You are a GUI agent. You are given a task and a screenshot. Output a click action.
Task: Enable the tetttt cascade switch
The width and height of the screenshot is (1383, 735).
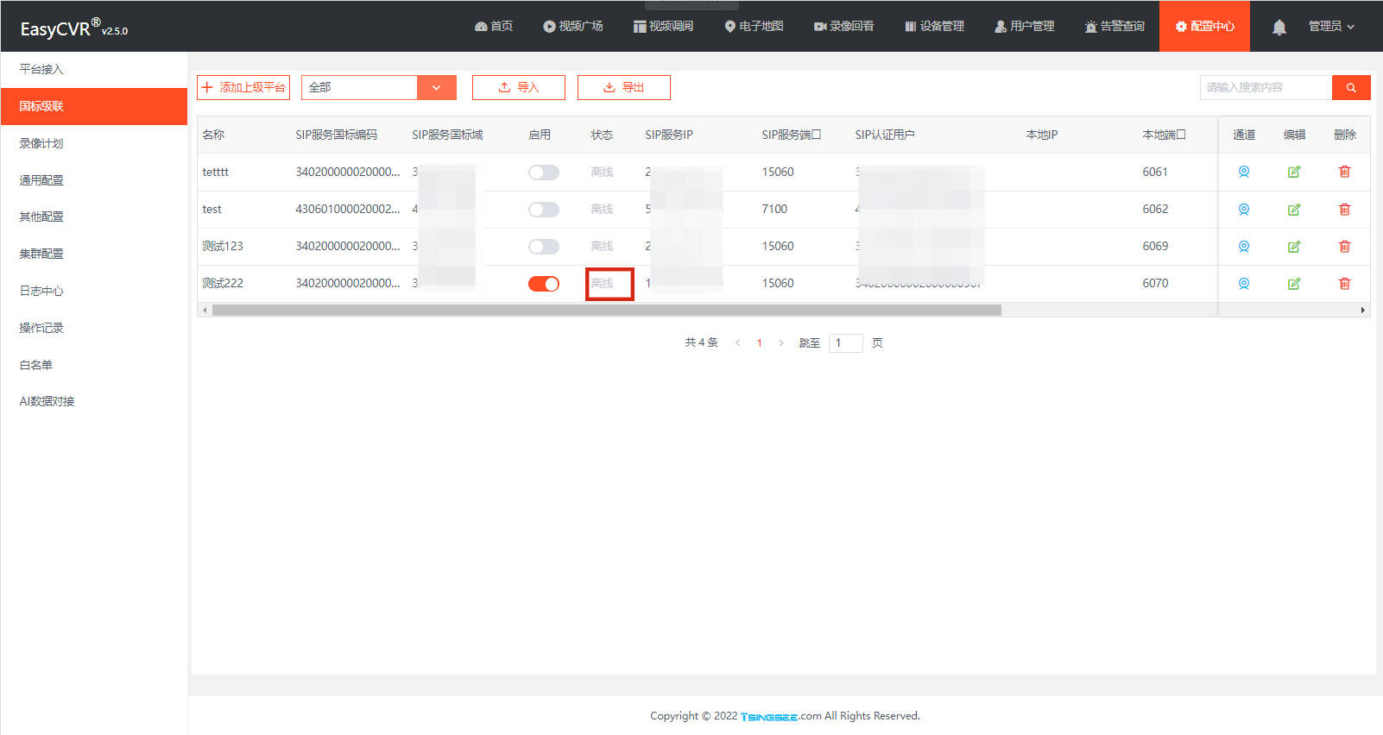544,173
